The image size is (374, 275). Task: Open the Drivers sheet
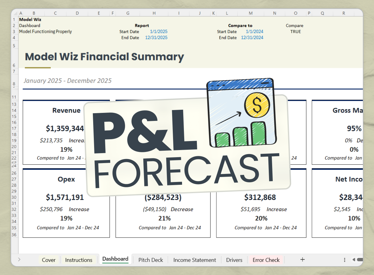point(234,260)
